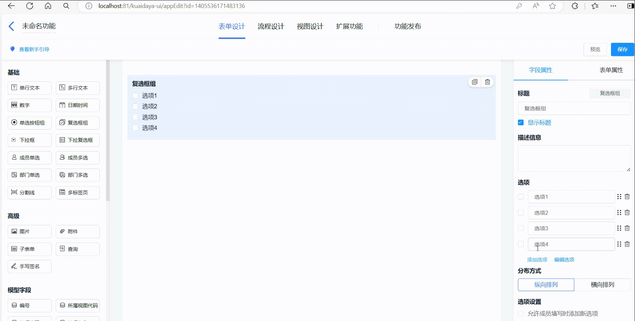
Task: Click the browser search icon
Action: pyautogui.click(x=66, y=6)
